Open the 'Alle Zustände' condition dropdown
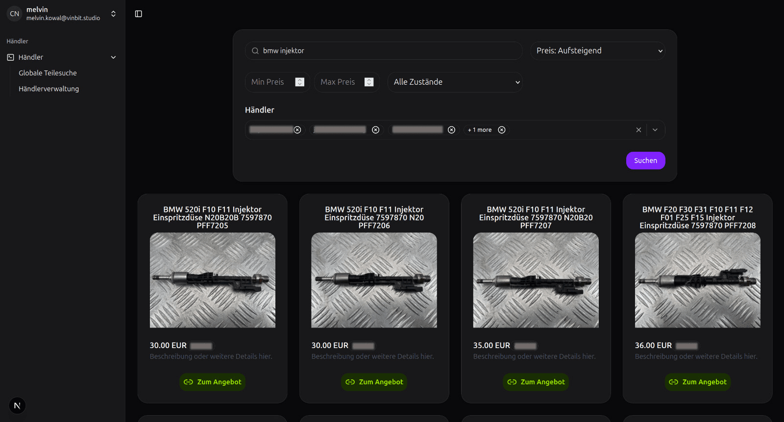 (455, 82)
